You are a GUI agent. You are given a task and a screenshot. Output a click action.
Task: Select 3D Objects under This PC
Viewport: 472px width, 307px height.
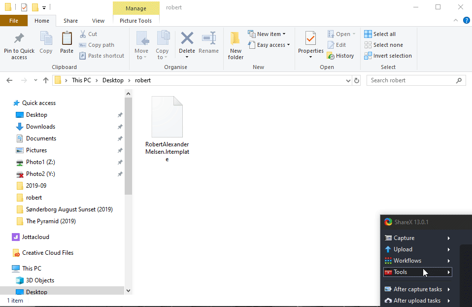point(40,280)
